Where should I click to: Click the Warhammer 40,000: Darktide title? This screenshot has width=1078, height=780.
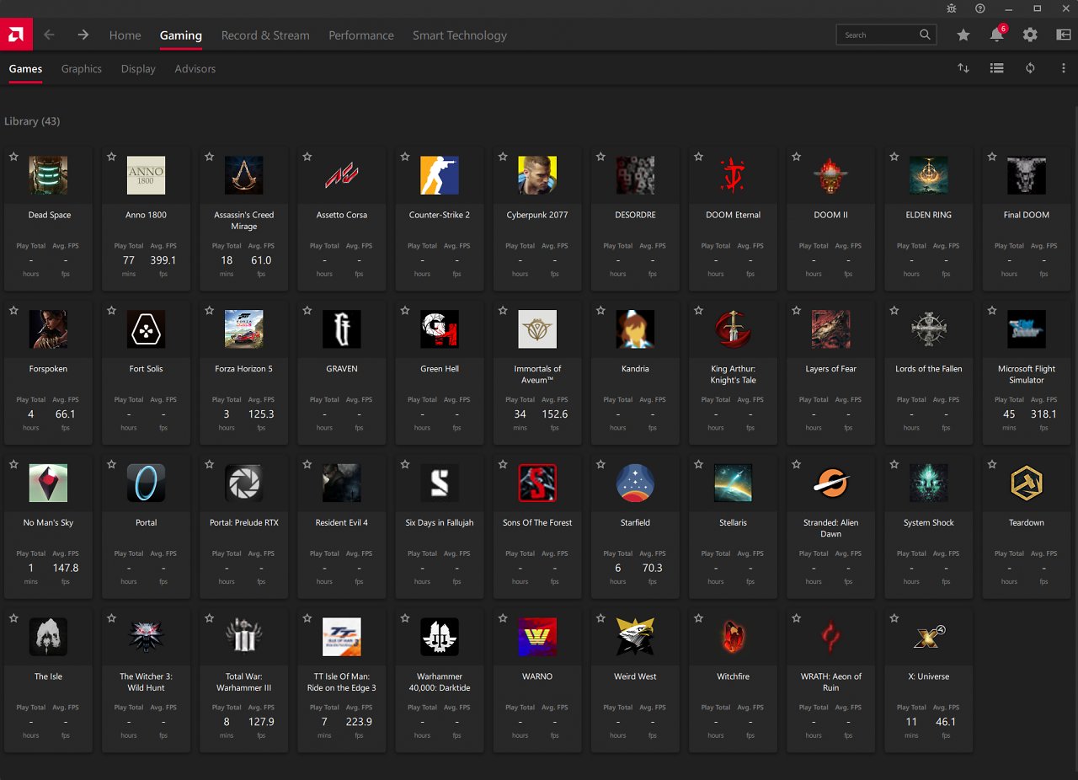coord(440,681)
